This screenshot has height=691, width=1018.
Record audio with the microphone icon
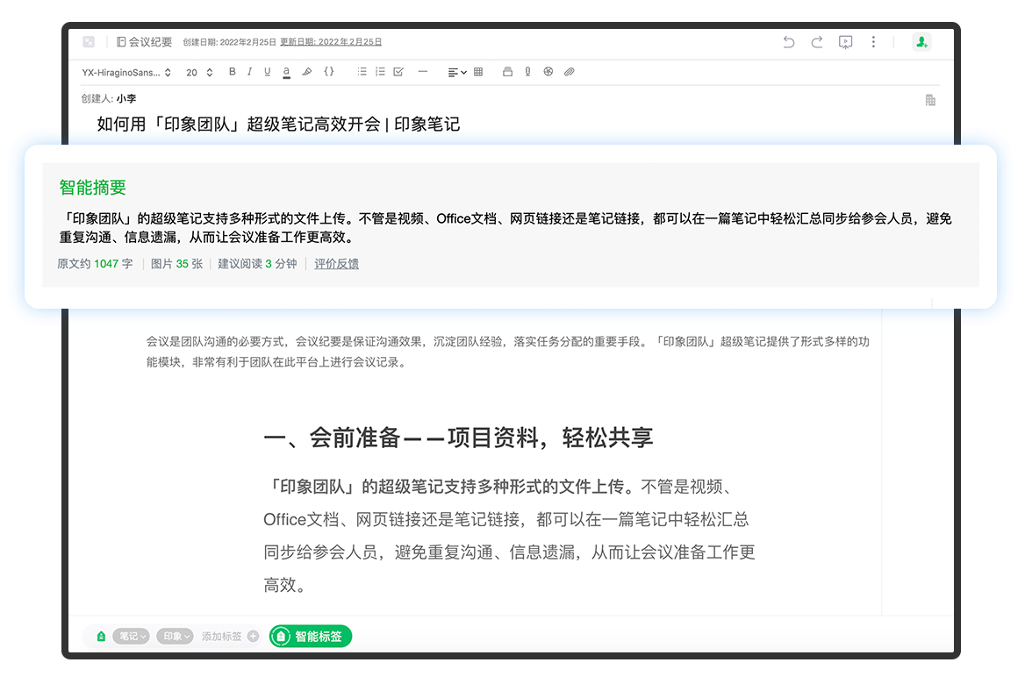pos(527,72)
